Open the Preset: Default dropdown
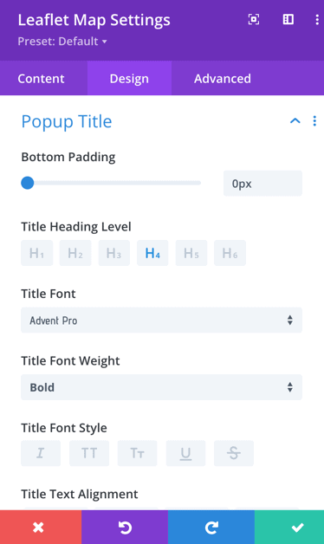 coord(62,42)
